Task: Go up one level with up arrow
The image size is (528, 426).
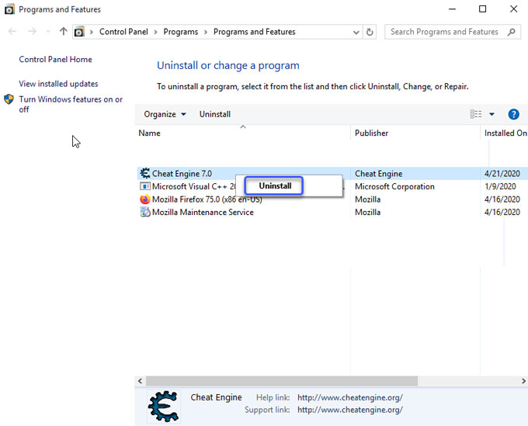Action: point(64,32)
